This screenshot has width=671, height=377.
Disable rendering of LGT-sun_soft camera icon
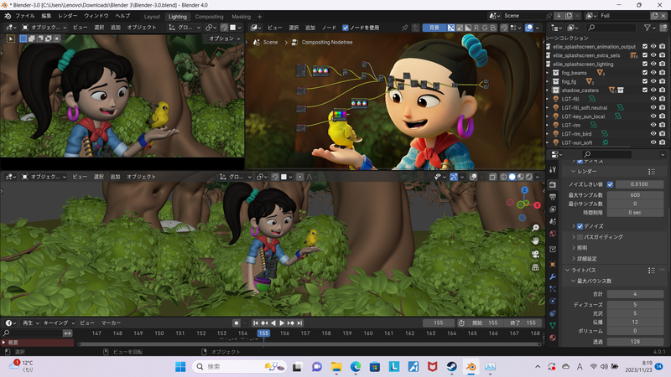pyautogui.click(x=663, y=142)
